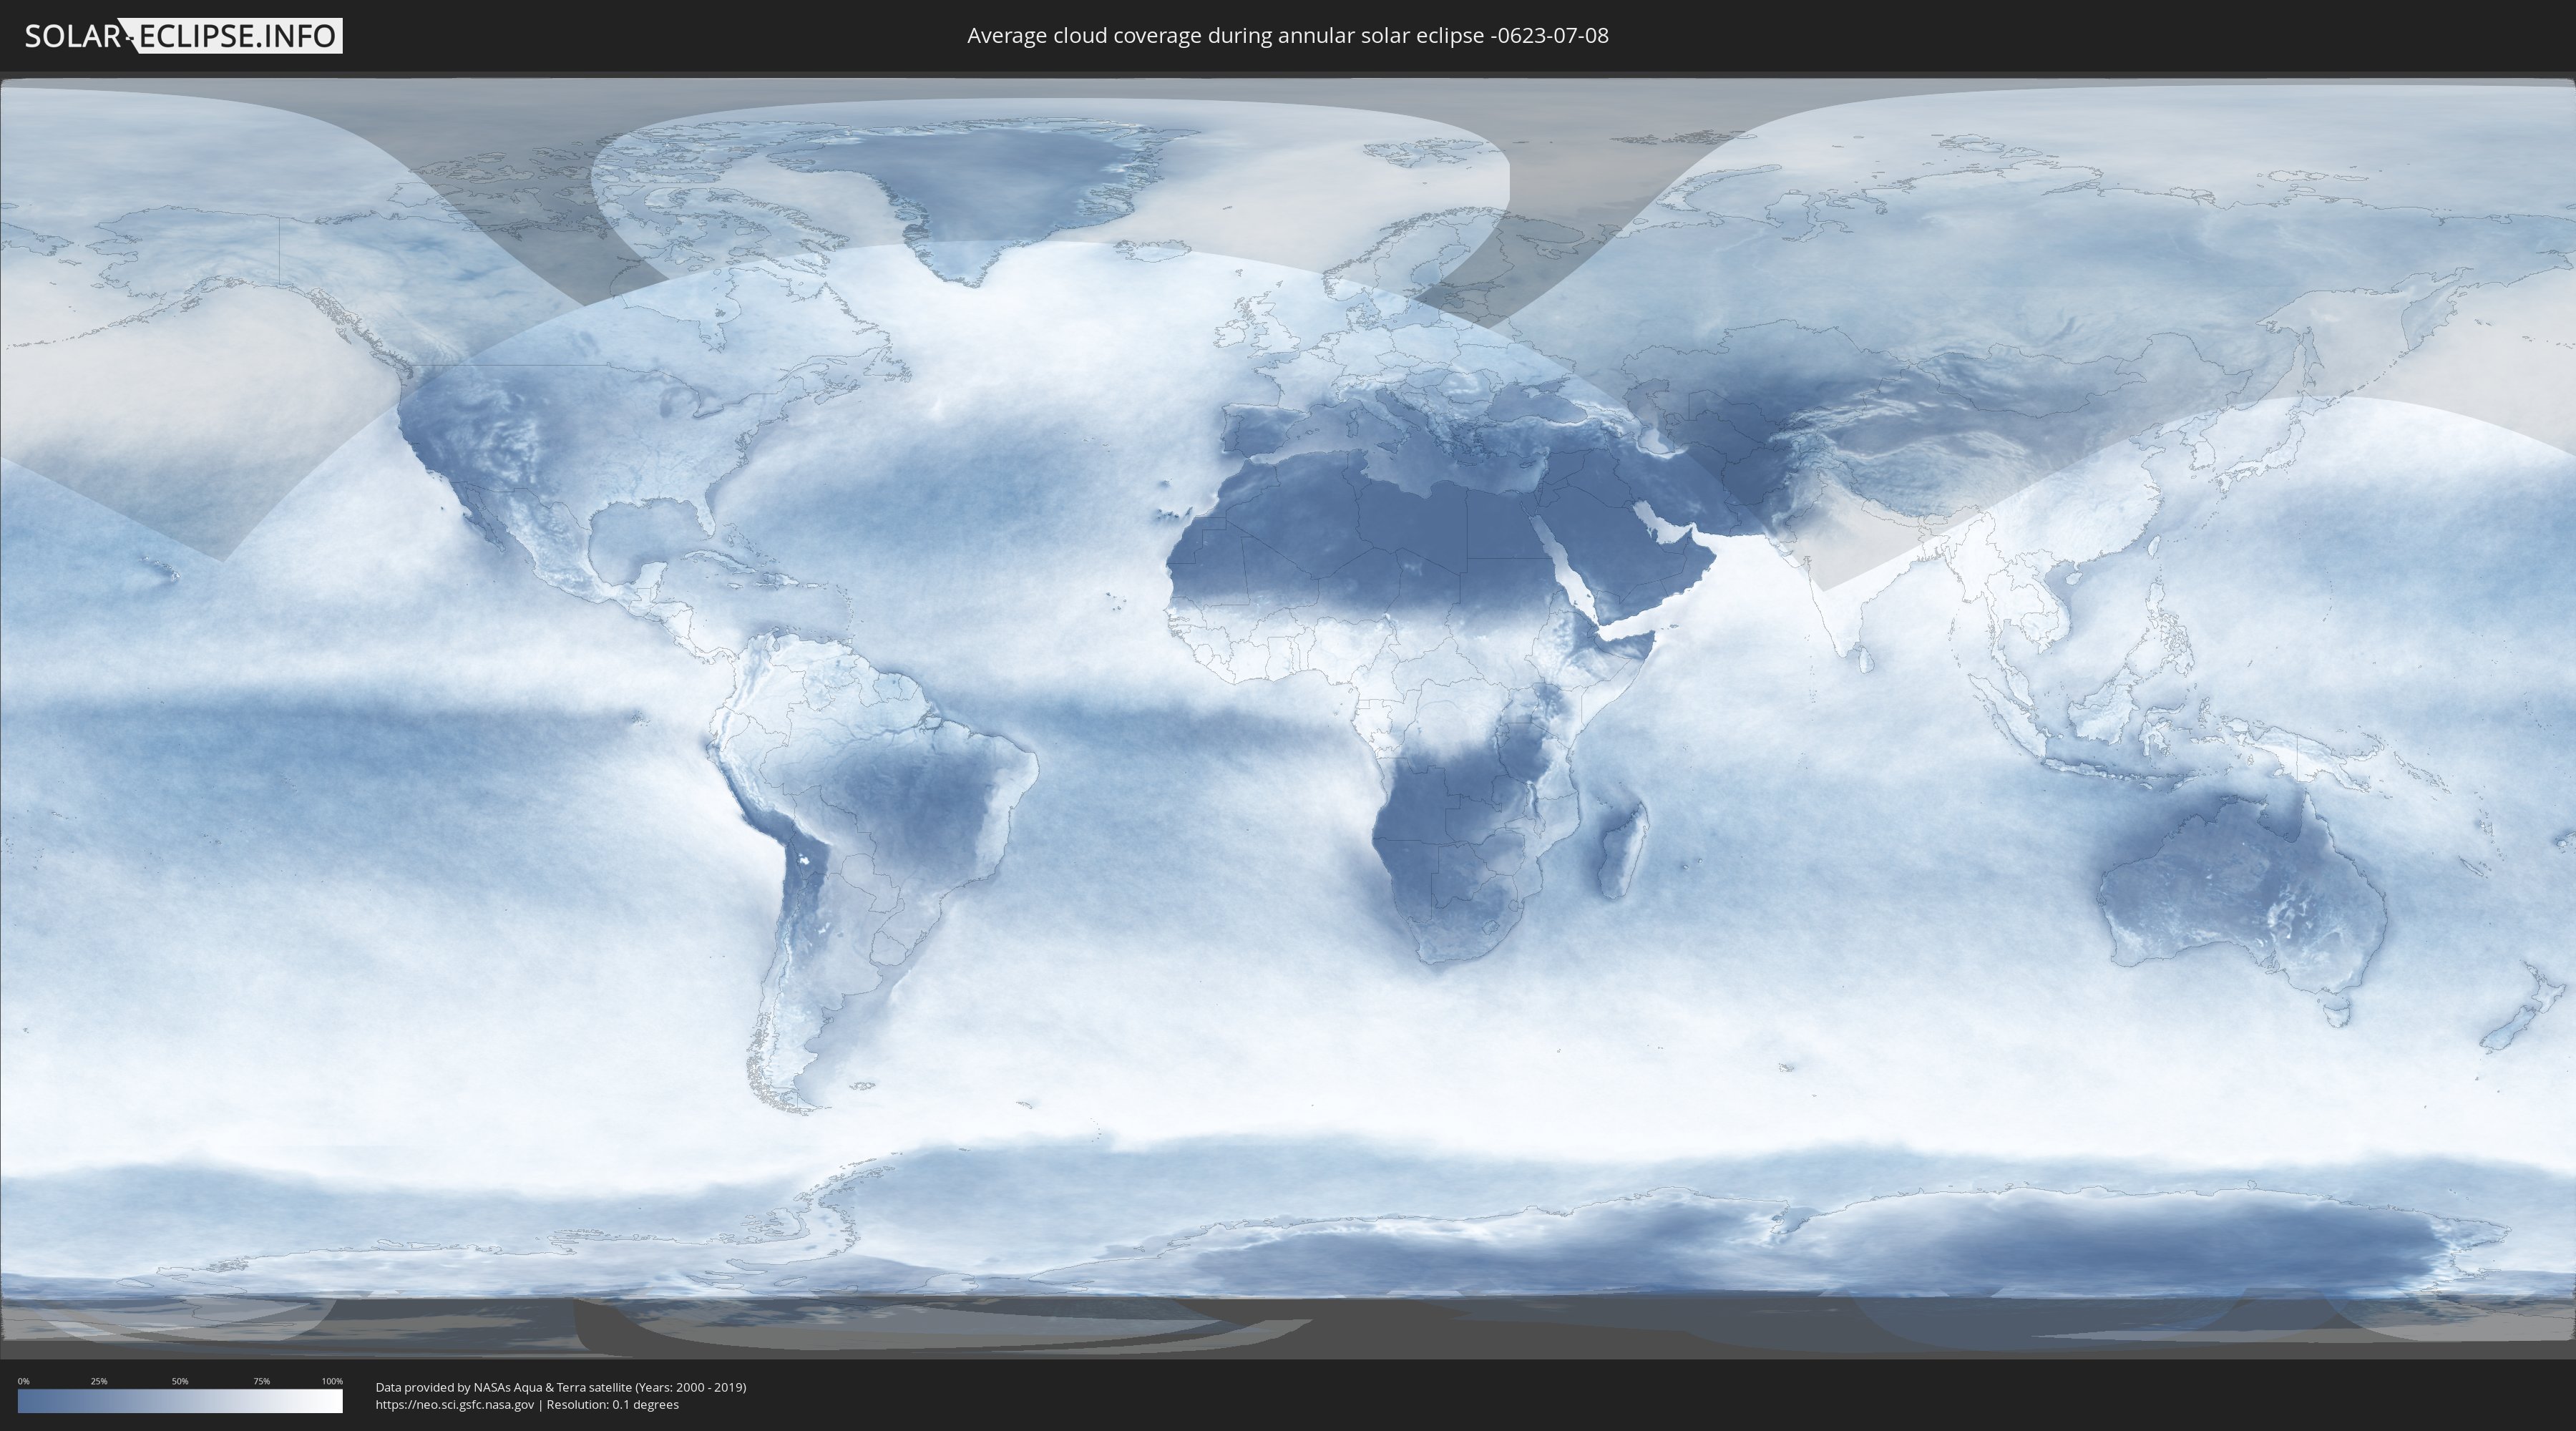2576x1431 pixels.
Task: Click the cloud coverage color gradient legend bar
Action: pos(180,1401)
